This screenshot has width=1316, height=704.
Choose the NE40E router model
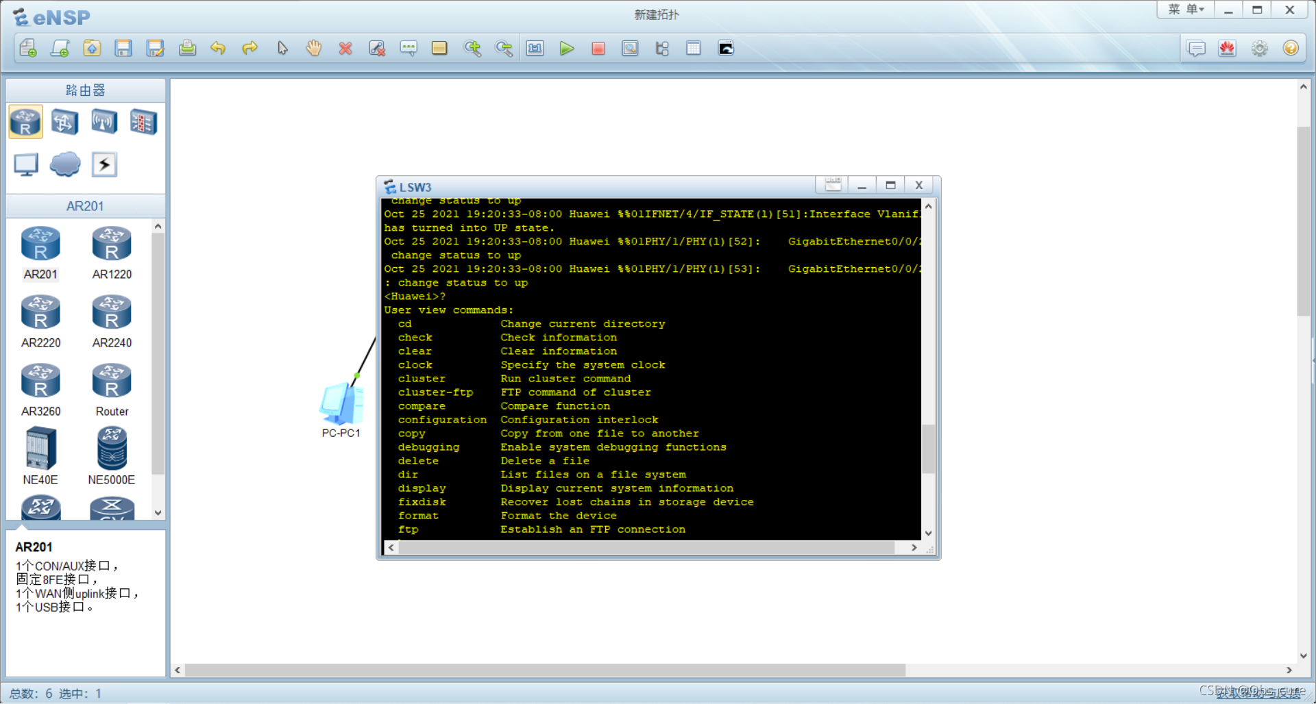coord(40,455)
